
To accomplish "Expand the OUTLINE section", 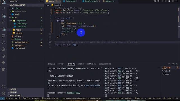I will coord(26,89).
